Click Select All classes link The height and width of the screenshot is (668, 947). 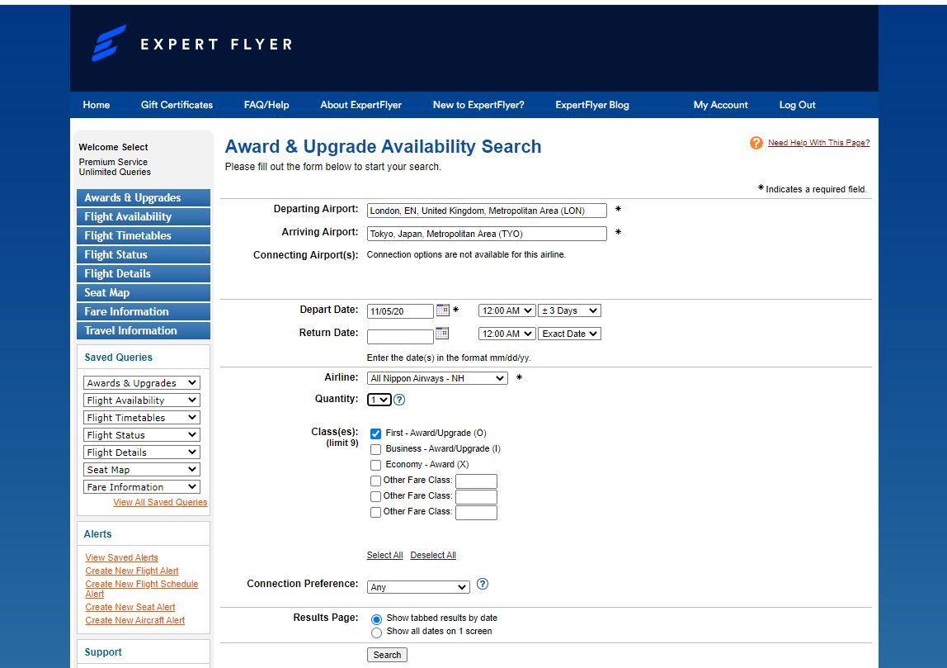[384, 555]
